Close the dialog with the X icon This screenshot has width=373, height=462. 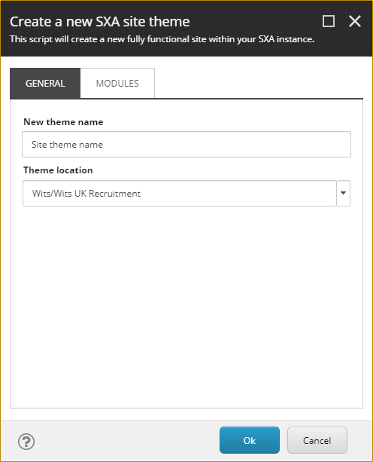click(355, 21)
